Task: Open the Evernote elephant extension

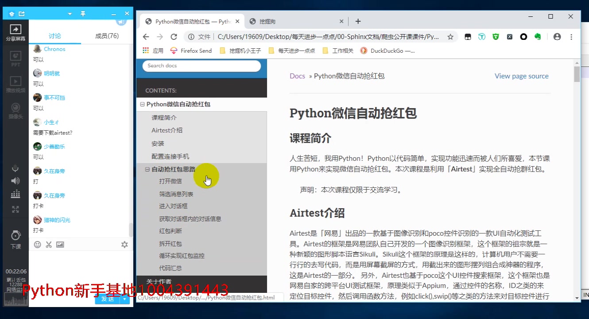Action: click(x=538, y=37)
